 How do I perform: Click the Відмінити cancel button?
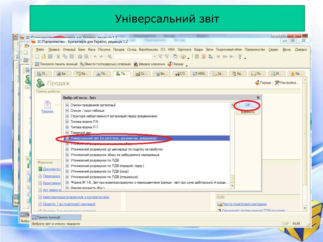pos(248,112)
